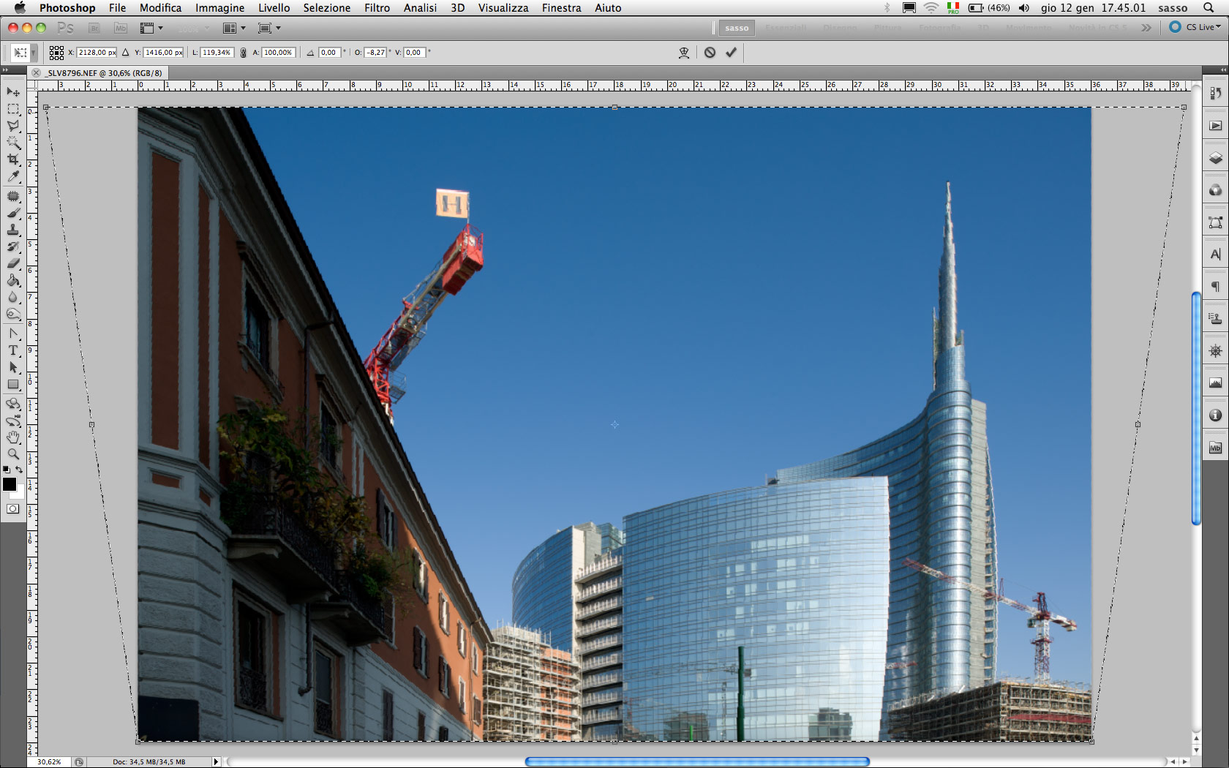The image size is (1229, 768).
Task: Select the Brush tool
Action: point(13,213)
